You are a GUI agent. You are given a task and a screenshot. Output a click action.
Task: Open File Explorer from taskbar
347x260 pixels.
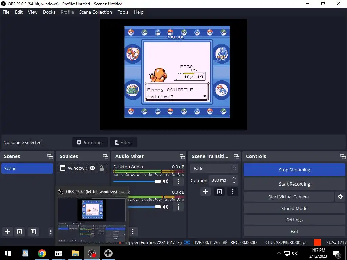pos(75,253)
